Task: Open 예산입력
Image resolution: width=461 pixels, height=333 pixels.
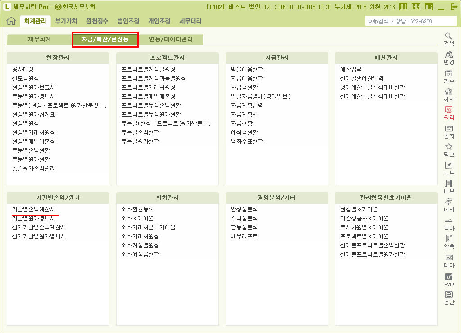Action: point(351,69)
